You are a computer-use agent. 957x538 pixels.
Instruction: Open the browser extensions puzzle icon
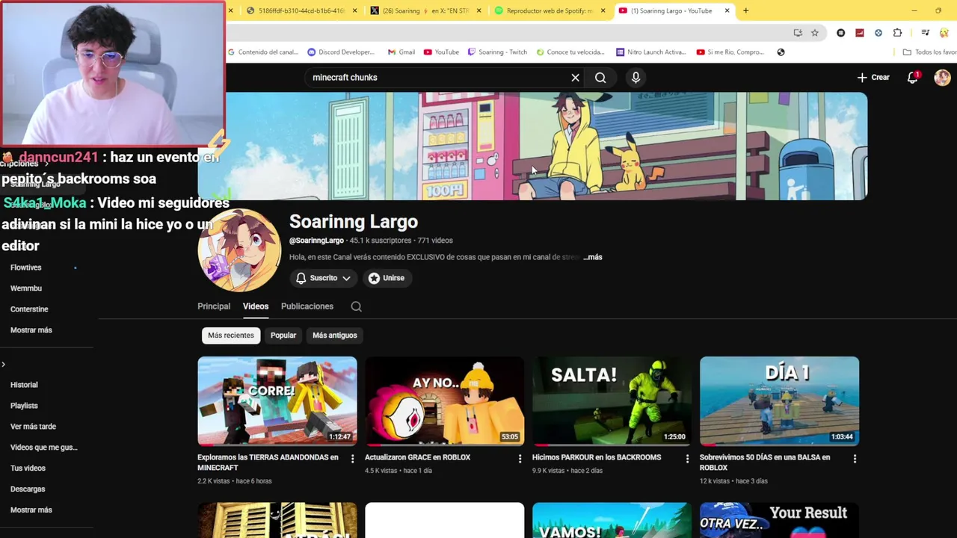pyautogui.click(x=897, y=33)
